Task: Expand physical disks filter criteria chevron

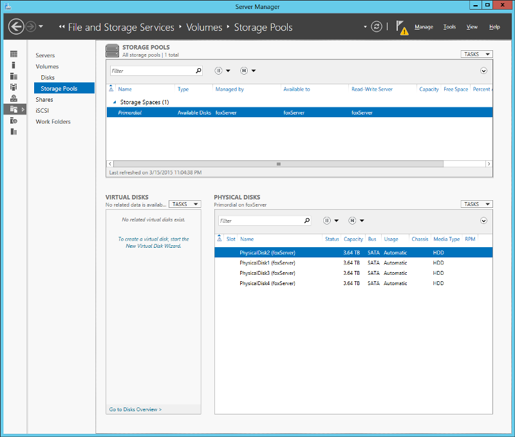Action: (483, 221)
